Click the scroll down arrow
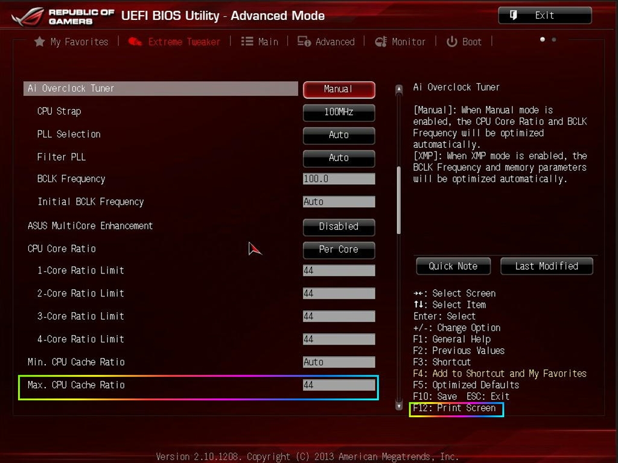The width and height of the screenshot is (618, 463). point(399,406)
